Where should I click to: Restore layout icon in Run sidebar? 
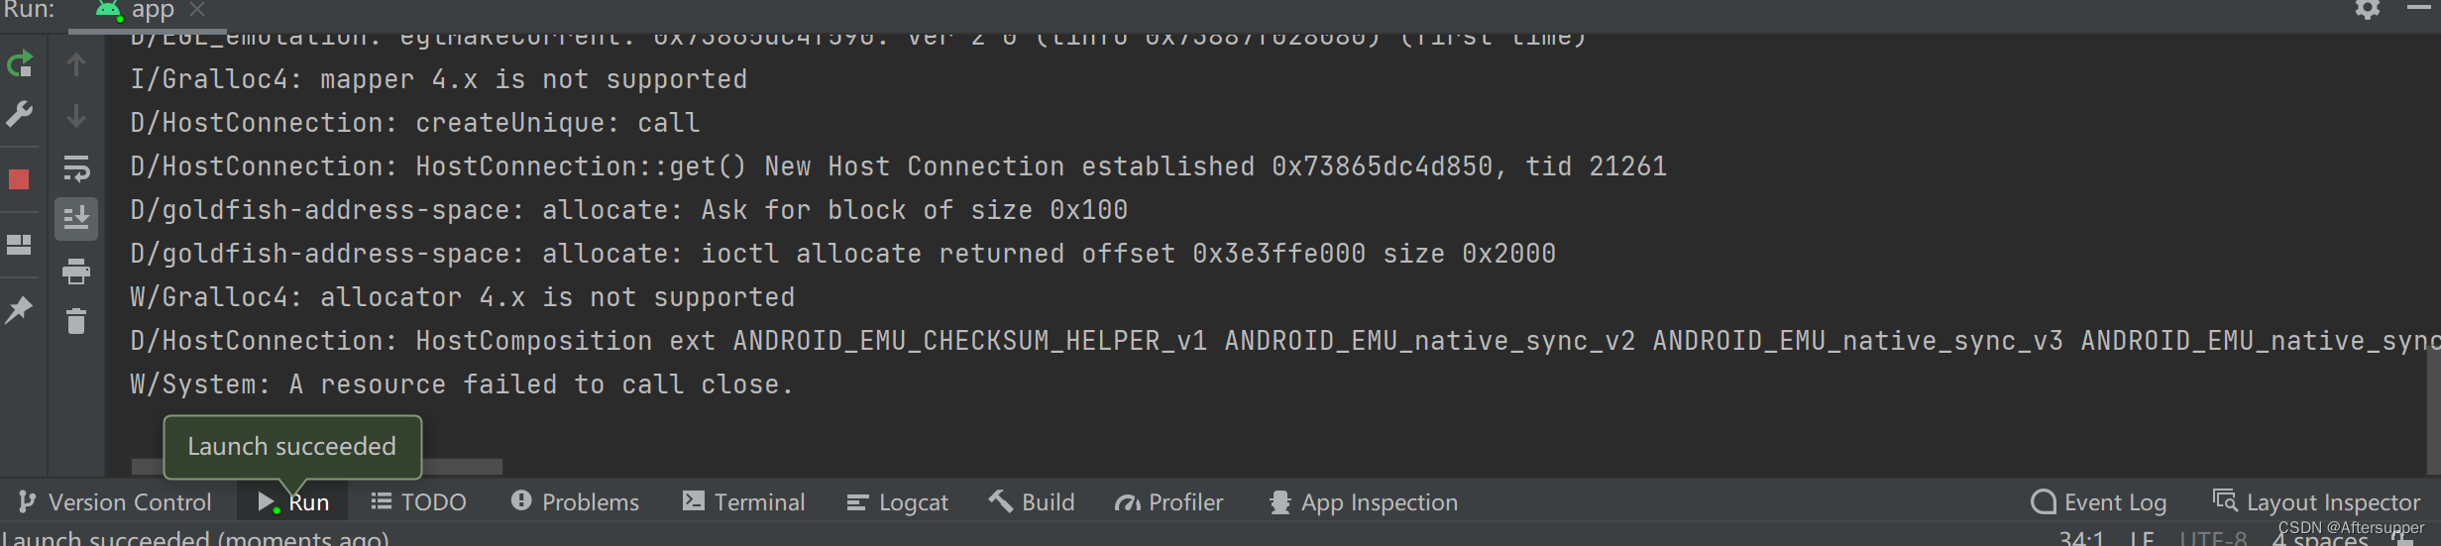pos(20,244)
